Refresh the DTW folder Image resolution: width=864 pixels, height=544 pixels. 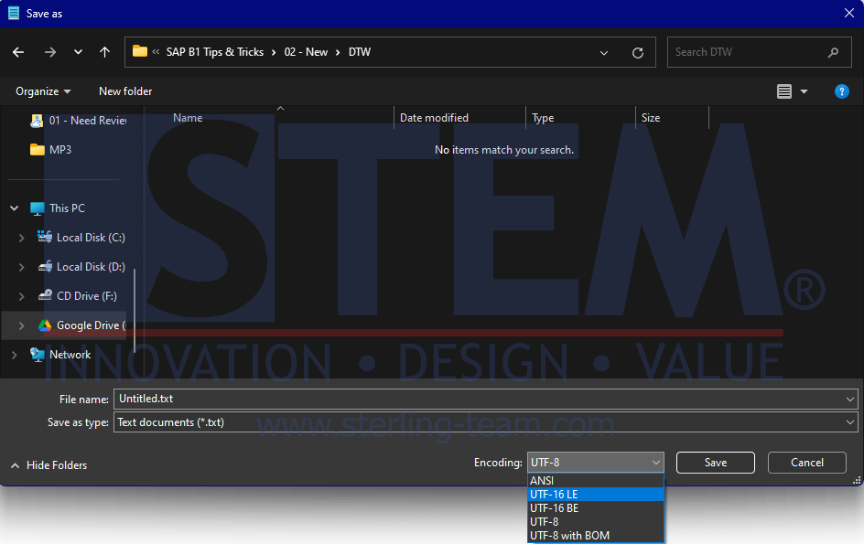[638, 53]
